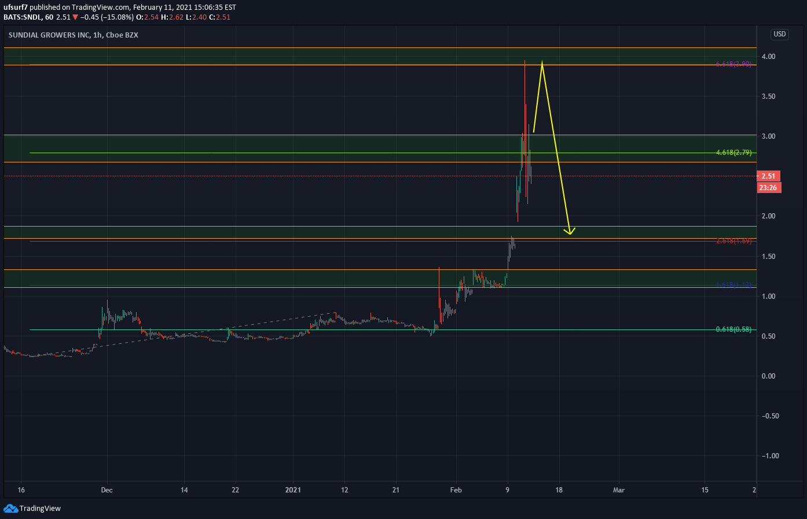Click the 4.00 price axis label
Viewport: 807px width, 519px height.
pyautogui.click(x=769, y=57)
